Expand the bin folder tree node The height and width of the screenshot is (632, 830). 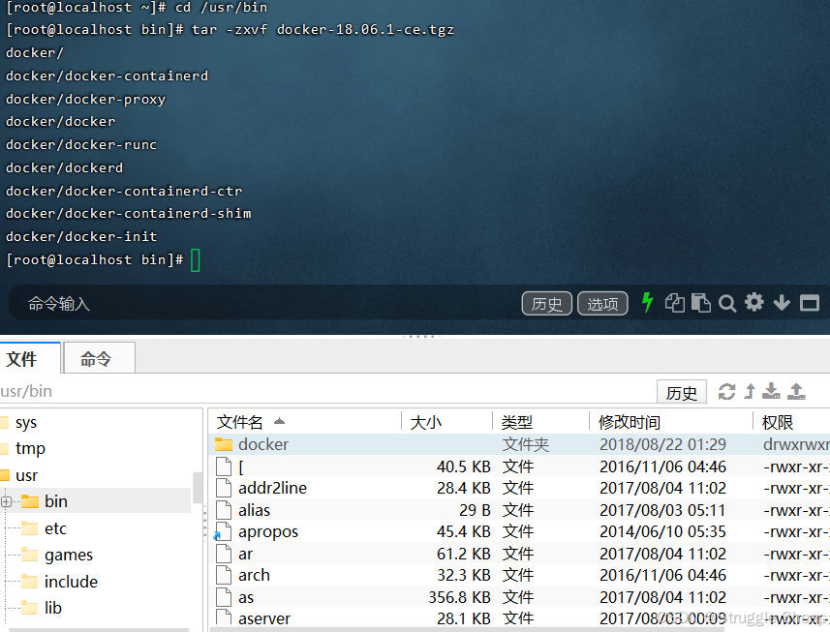[6, 502]
